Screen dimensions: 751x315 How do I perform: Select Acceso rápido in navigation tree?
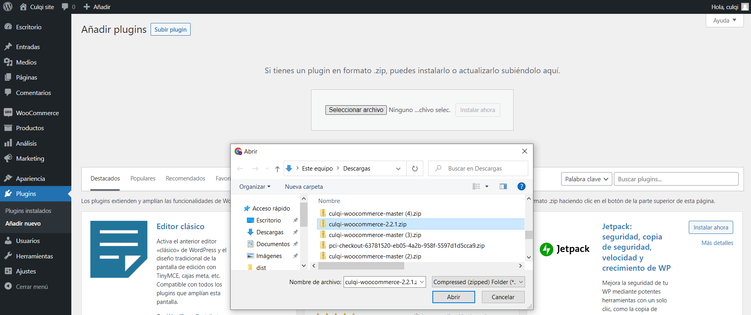click(271, 208)
